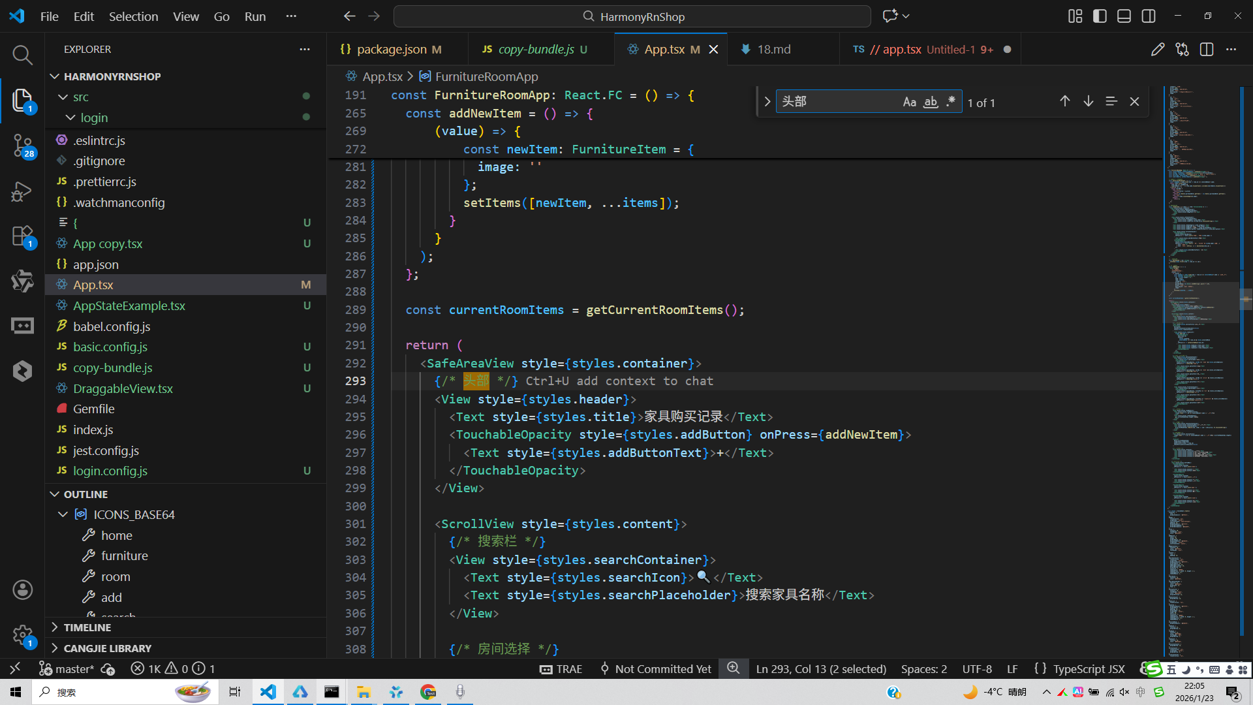Click Split Editor Right icon
The image size is (1253, 705).
pos(1206,50)
